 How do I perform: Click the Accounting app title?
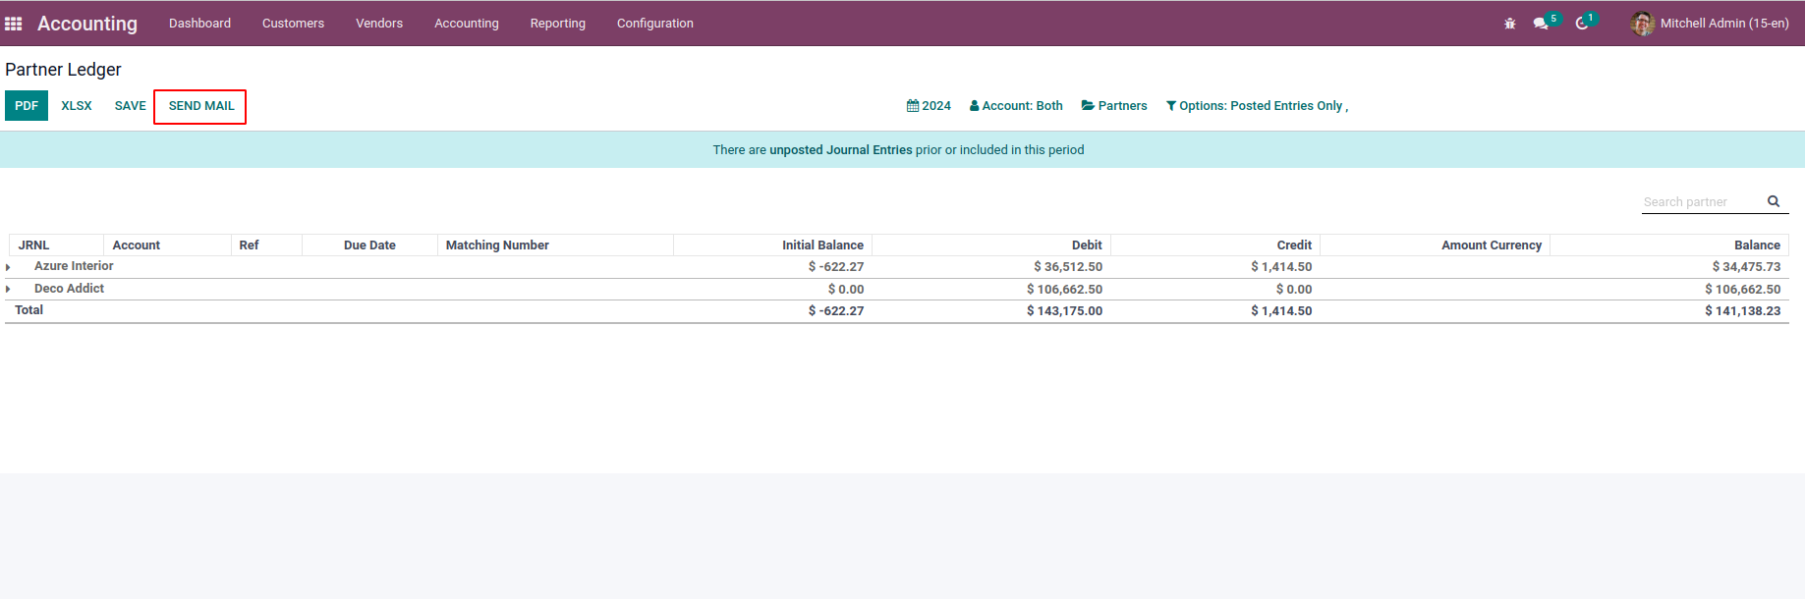click(x=87, y=24)
